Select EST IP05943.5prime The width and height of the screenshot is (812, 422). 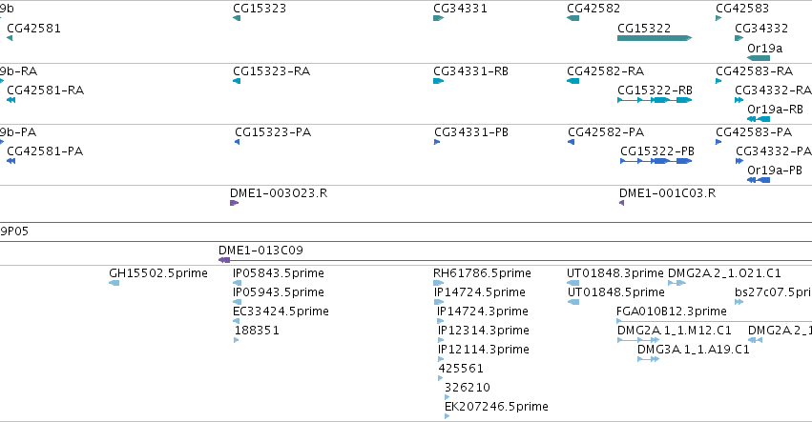pyautogui.click(x=279, y=292)
